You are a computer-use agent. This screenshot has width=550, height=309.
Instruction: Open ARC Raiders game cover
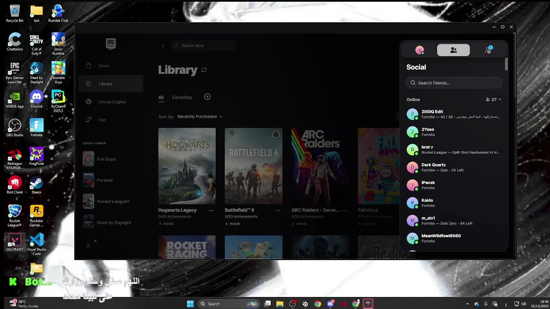point(320,166)
